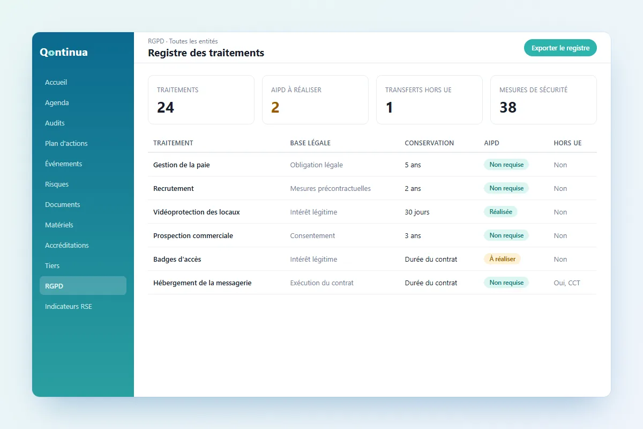Click Non requise badge for Gestion de la paie
The height and width of the screenshot is (429, 643).
(506, 165)
